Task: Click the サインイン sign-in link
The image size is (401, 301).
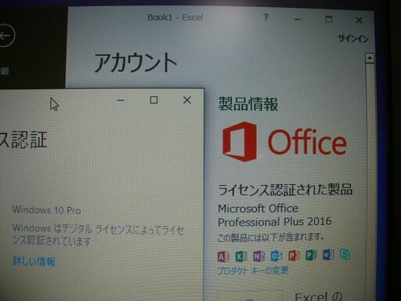Action: [x=353, y=38]
